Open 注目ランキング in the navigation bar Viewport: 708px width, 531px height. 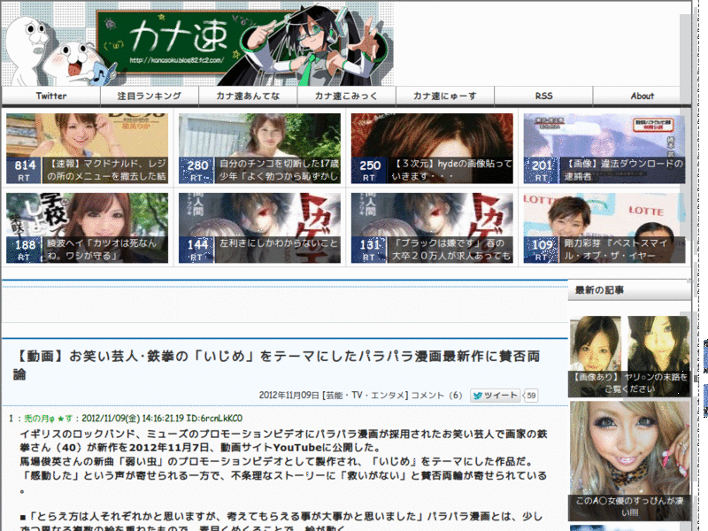(150, 96)
